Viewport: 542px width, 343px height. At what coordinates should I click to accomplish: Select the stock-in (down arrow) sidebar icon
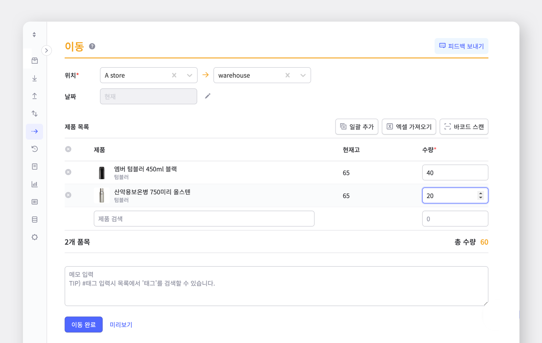34,78
